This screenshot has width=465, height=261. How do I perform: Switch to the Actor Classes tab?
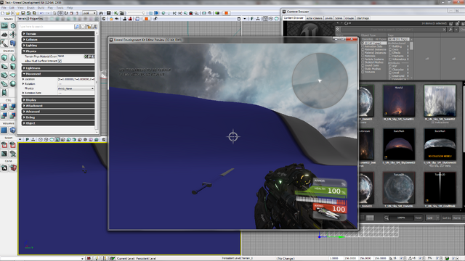pyautogui.click(x=314, y=18)
